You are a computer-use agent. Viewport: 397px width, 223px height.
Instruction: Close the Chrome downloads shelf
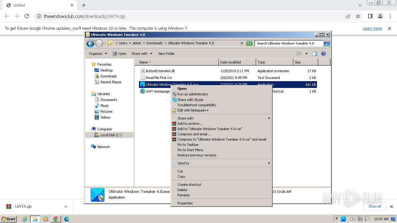391,207
